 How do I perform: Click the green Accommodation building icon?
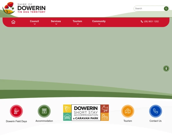tap(44, 111)
